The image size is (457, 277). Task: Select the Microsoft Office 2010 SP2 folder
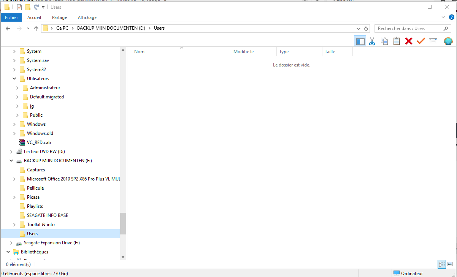pos(73,179)
